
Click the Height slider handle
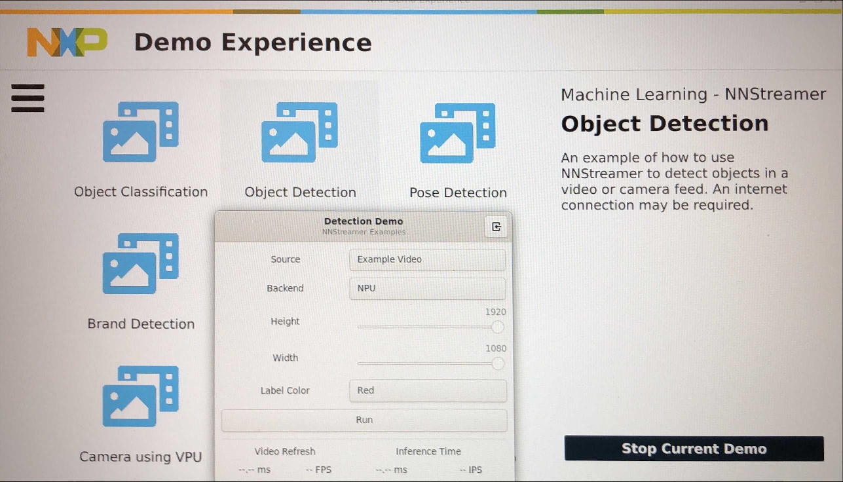tap(498, 327)
